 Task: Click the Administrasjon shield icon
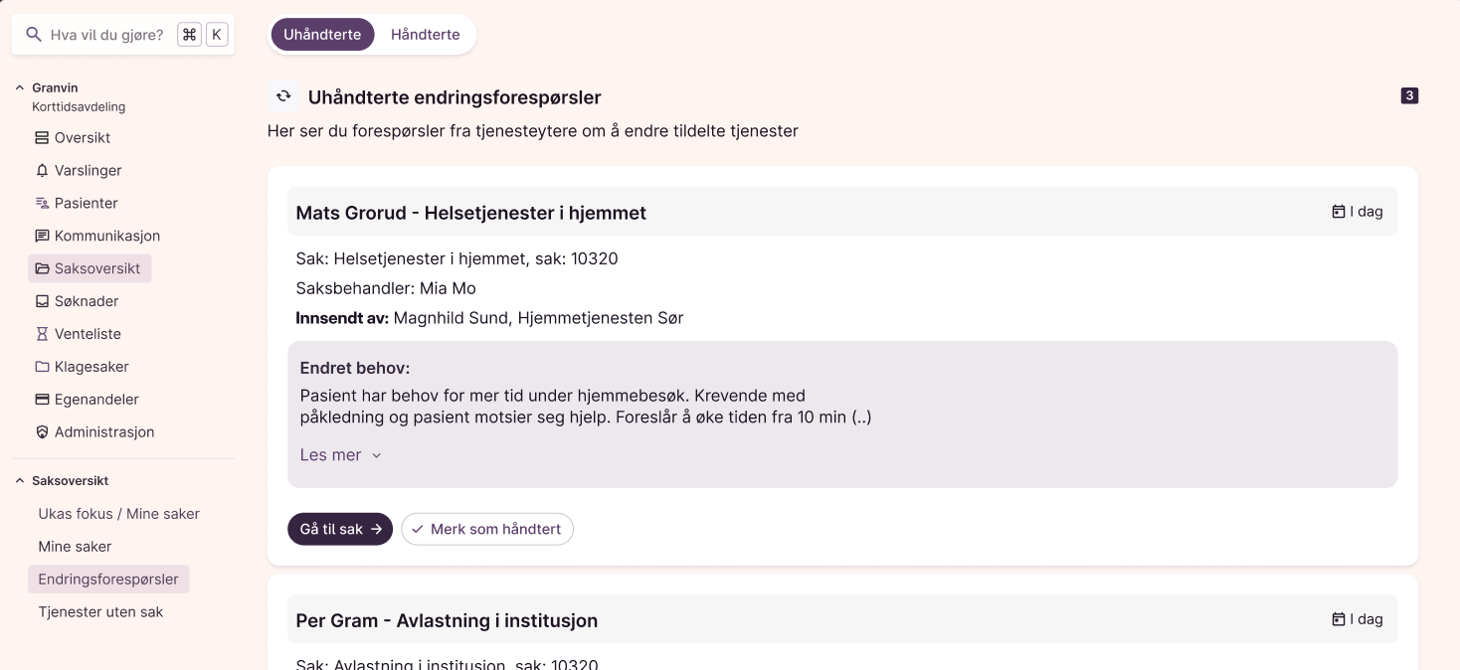(42, 432)
